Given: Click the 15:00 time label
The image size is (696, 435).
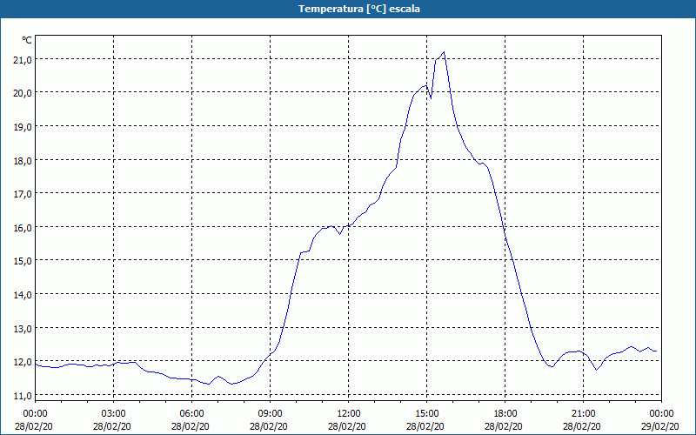Looking at the screenshot, I should [x=426, y=414].
